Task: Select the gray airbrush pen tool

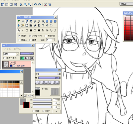Action: pyautogui.click(x=23, y=21)
